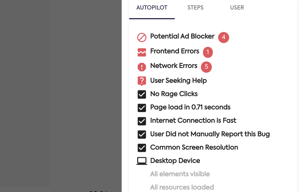Toggle the User Did not Manually Report checkbox
This screenshot has width=308, height=192.
coord(142,134)
